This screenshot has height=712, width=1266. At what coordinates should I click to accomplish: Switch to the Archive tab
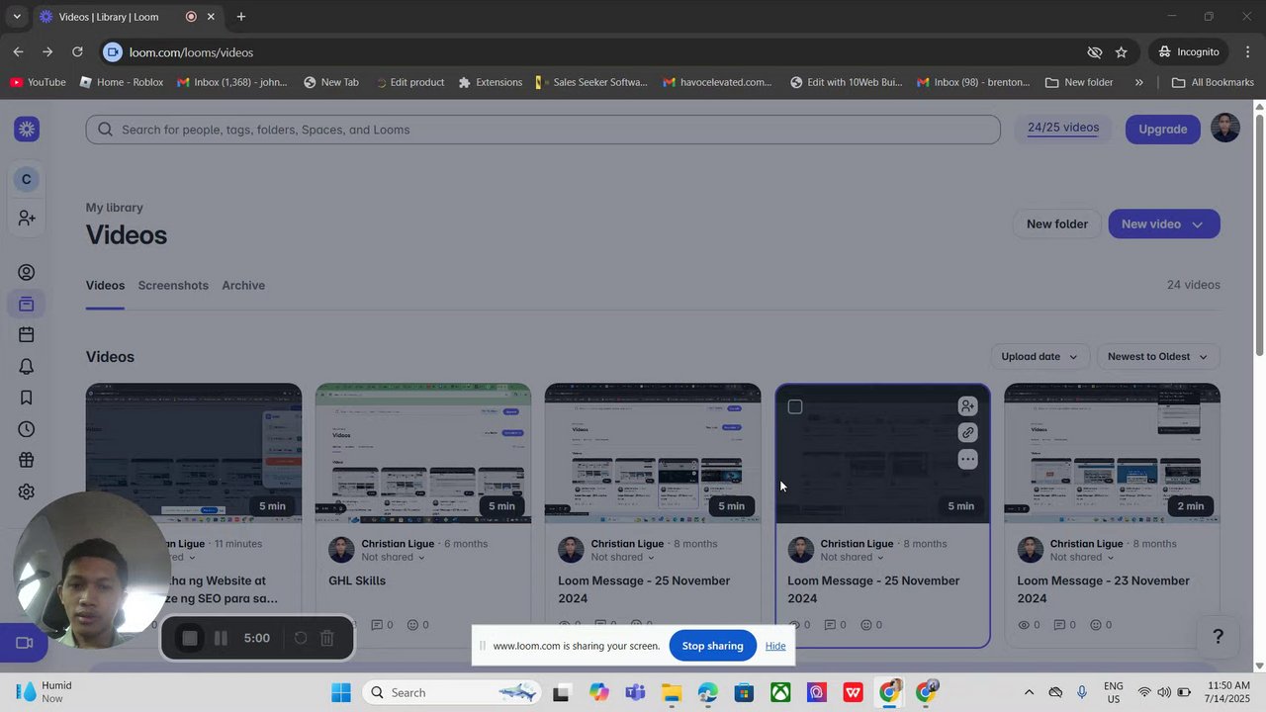(x=243, y=286)
